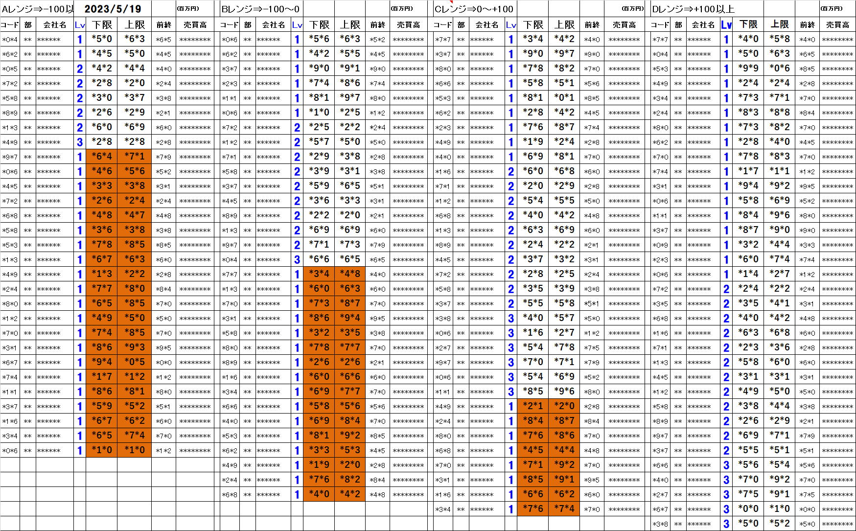Select orange C range 上限 cell *7*4

click(x=564, y=509)
